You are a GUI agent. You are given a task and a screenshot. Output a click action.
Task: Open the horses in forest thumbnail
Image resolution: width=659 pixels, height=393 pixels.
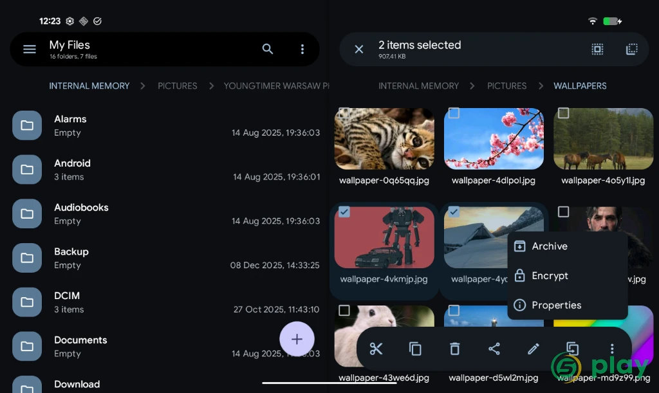tap(604, 139)
